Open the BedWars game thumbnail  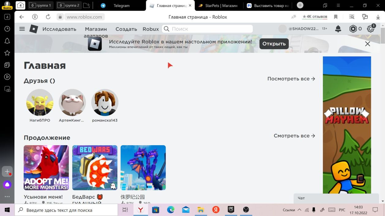tap(95, 168)
